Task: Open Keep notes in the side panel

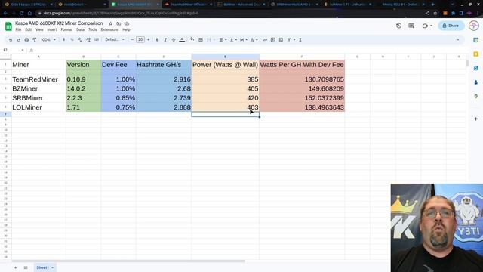Action: tap(476, 54)
